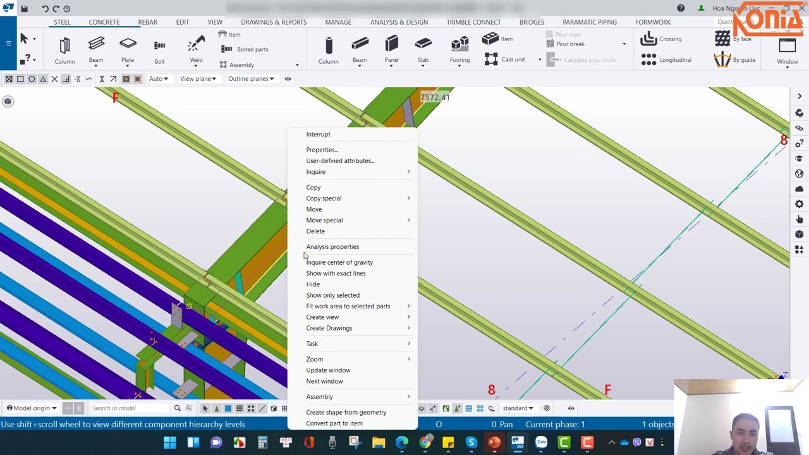Click the Cast unit tool
Viewport: 809px width, 455px height.
pos(505,59)
